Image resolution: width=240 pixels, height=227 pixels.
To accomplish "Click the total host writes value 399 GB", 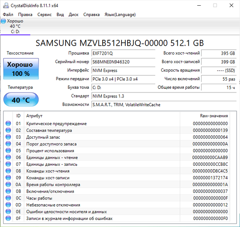I will click(x=219, y=62).
